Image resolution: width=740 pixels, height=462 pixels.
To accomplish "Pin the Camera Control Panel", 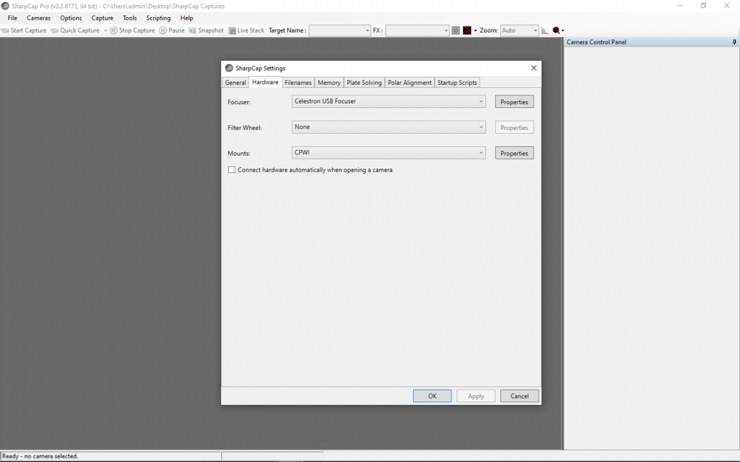I will 734,42.
